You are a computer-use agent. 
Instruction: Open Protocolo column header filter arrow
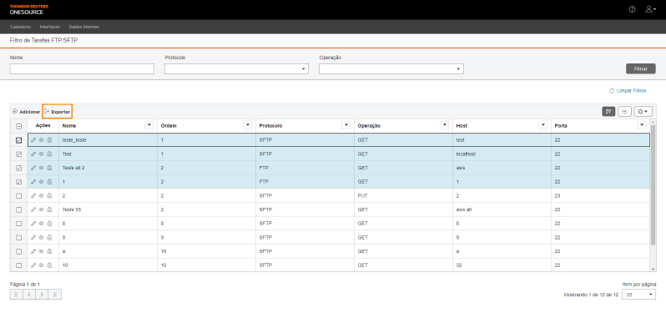pyautogui.click(x=346, y=125)
